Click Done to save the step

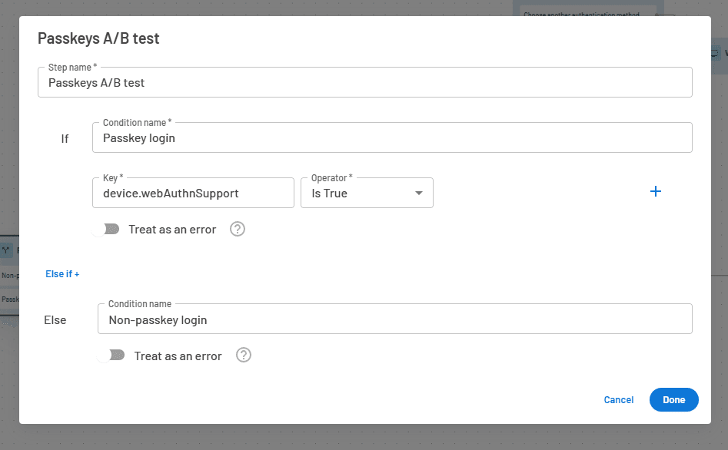(x=673, y=399)
